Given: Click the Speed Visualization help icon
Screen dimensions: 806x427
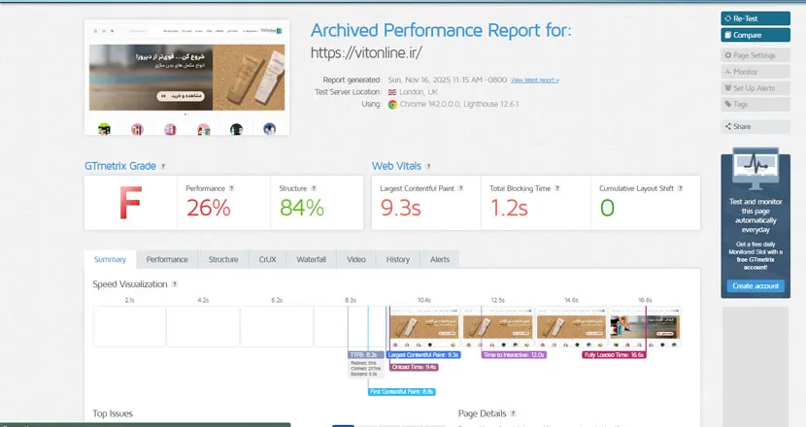Looking at the screenshot, I should (175, 284).
